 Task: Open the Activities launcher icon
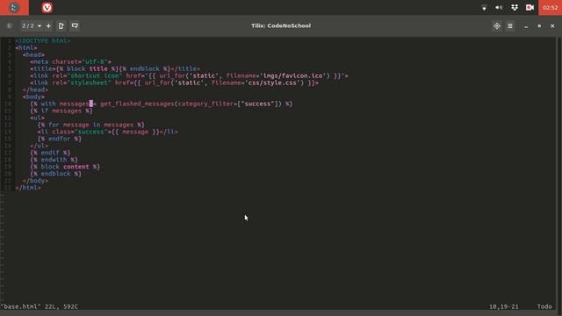coord(14,8)
